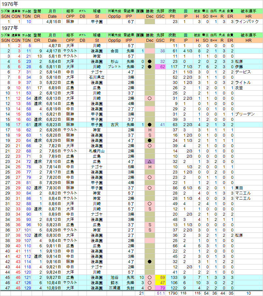Click the 1977年 heading
Screen dimensions: 263x296
(x=10, y=28)
